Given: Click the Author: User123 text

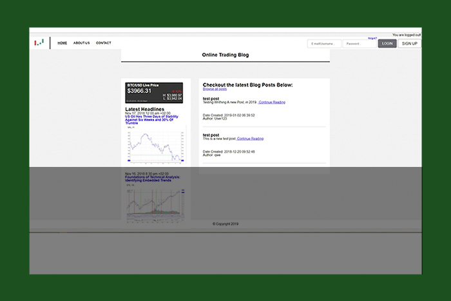Looking at the screenshot, I should [x=215, y=119].
